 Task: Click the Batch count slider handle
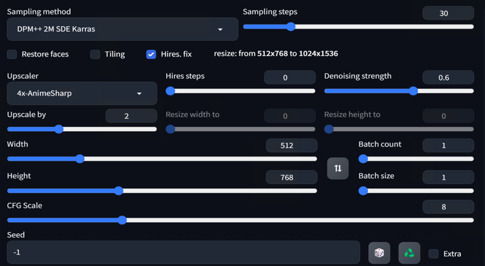point(363,159)
